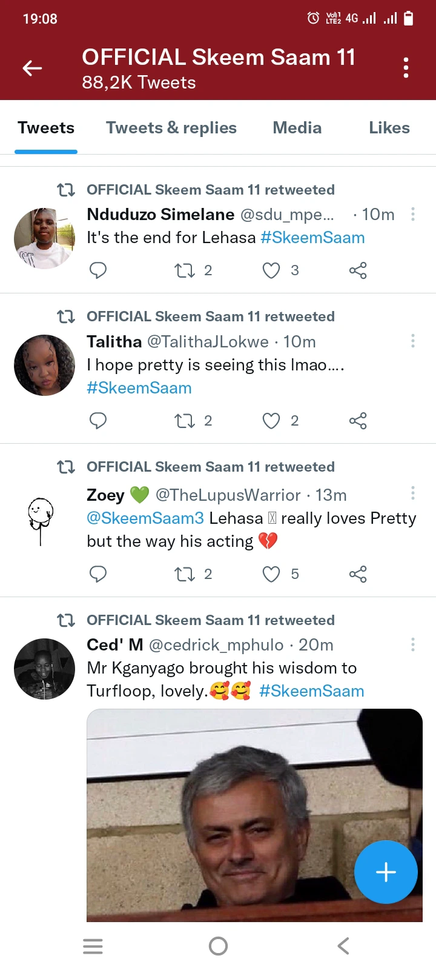Reply to Nduduzo Simelane's tweet

[98, 270]
